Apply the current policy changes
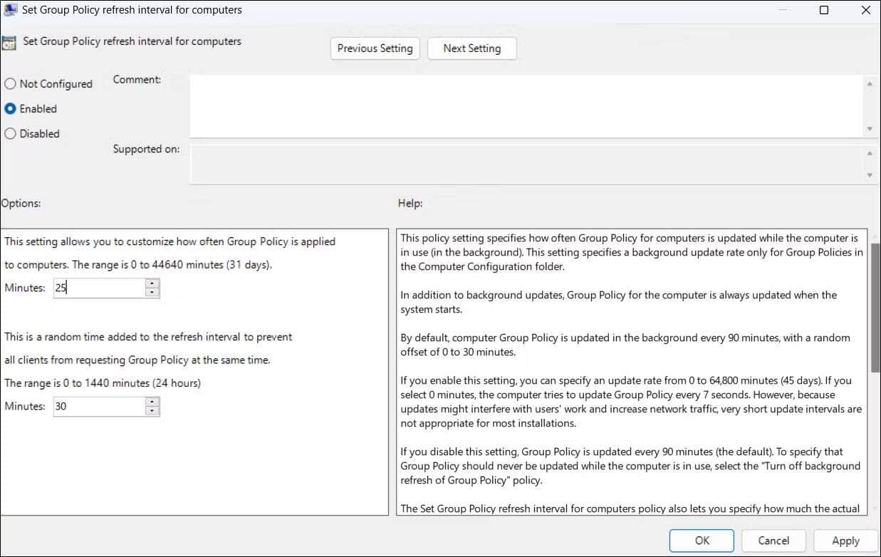Viewport: 881px width, 557px height. coord(845,541)
